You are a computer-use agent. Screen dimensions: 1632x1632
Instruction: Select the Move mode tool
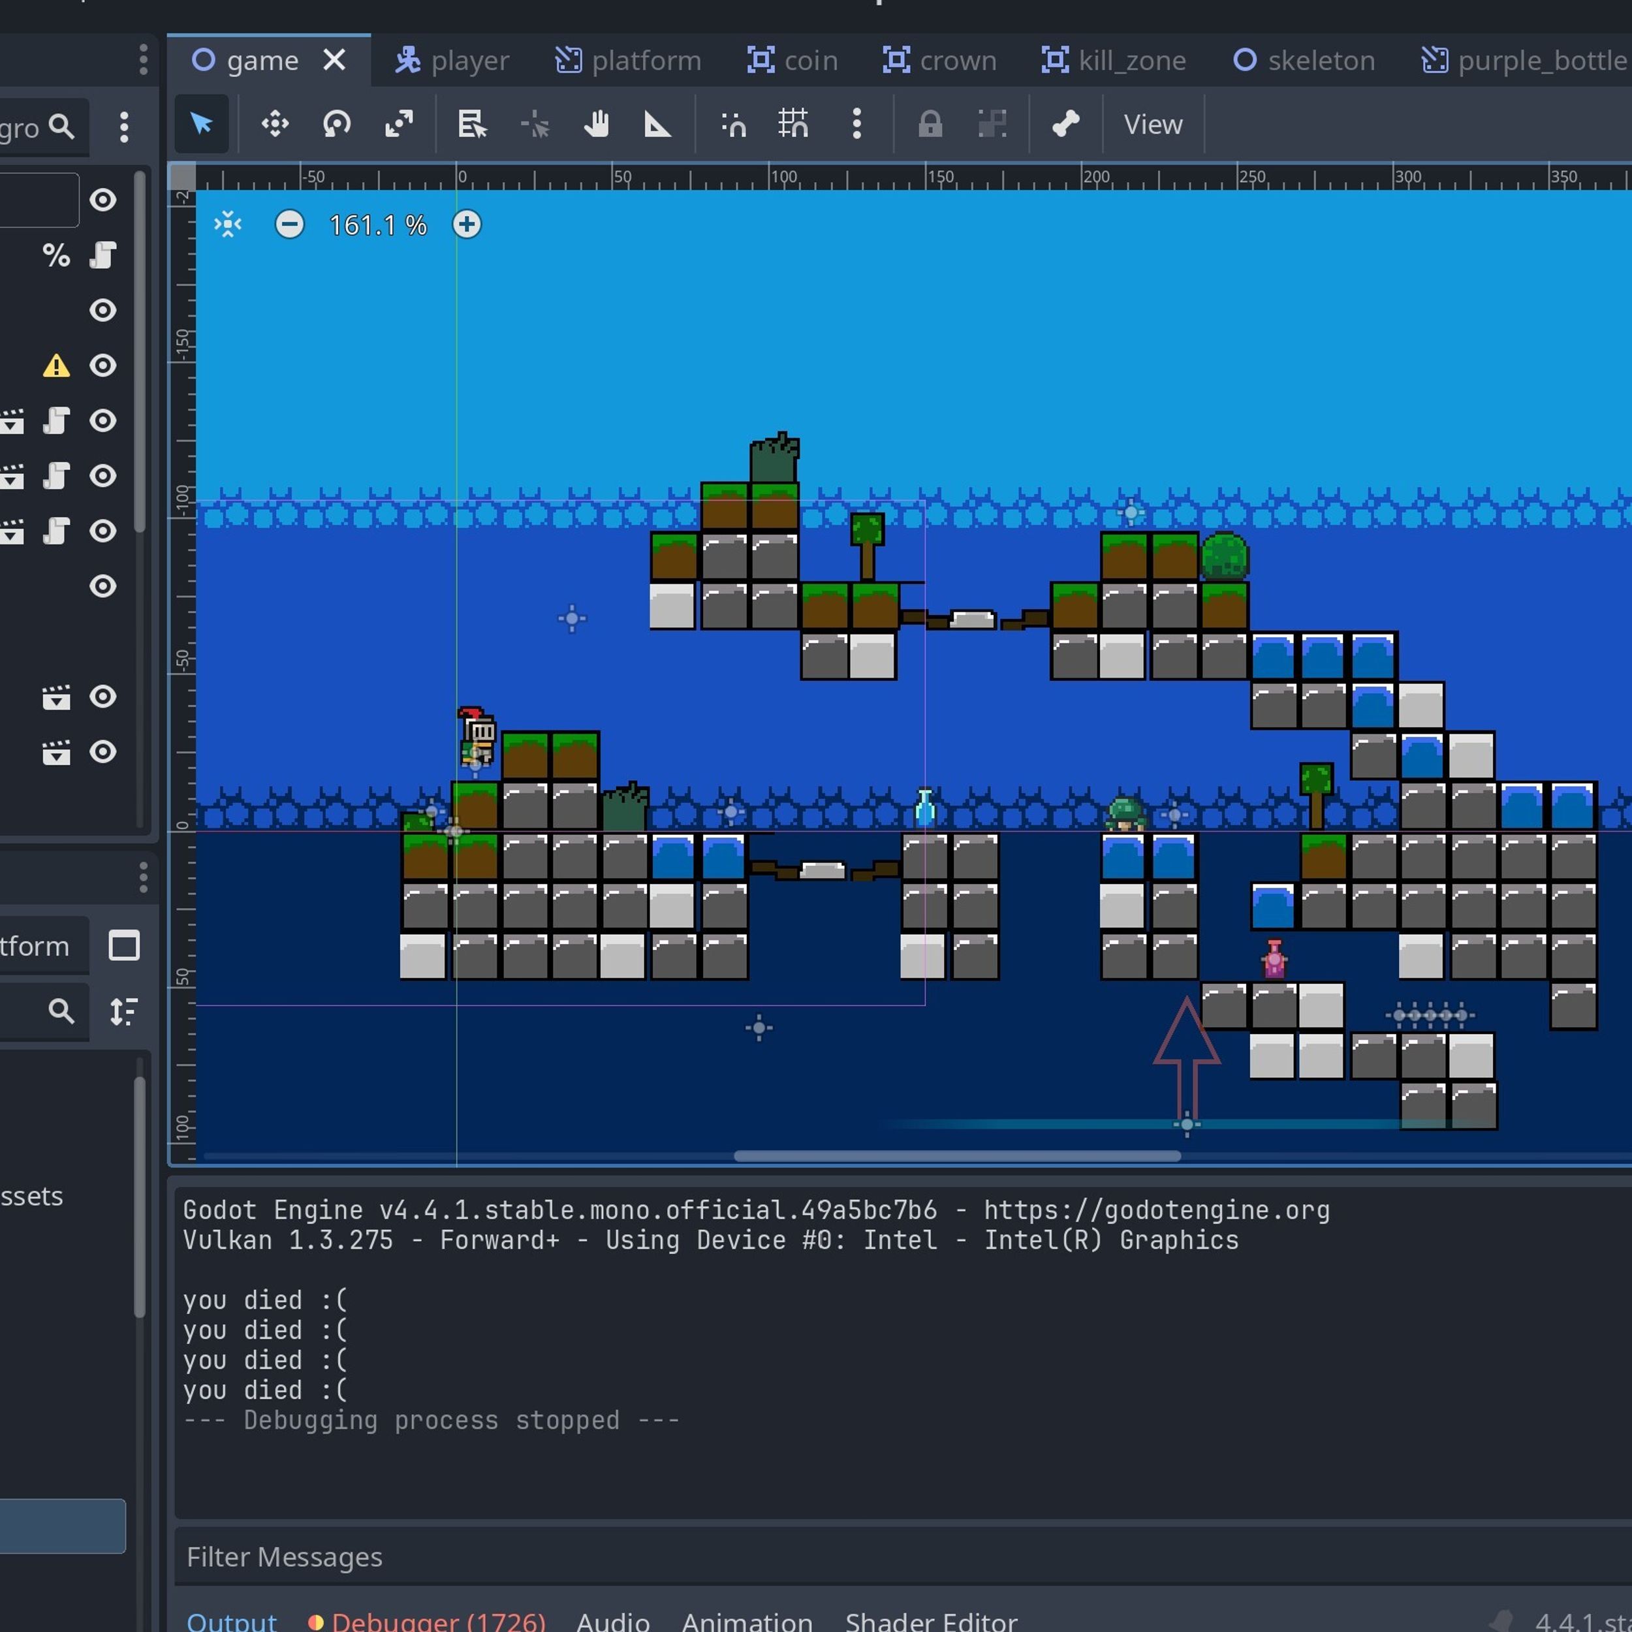[x=275, y=125]
